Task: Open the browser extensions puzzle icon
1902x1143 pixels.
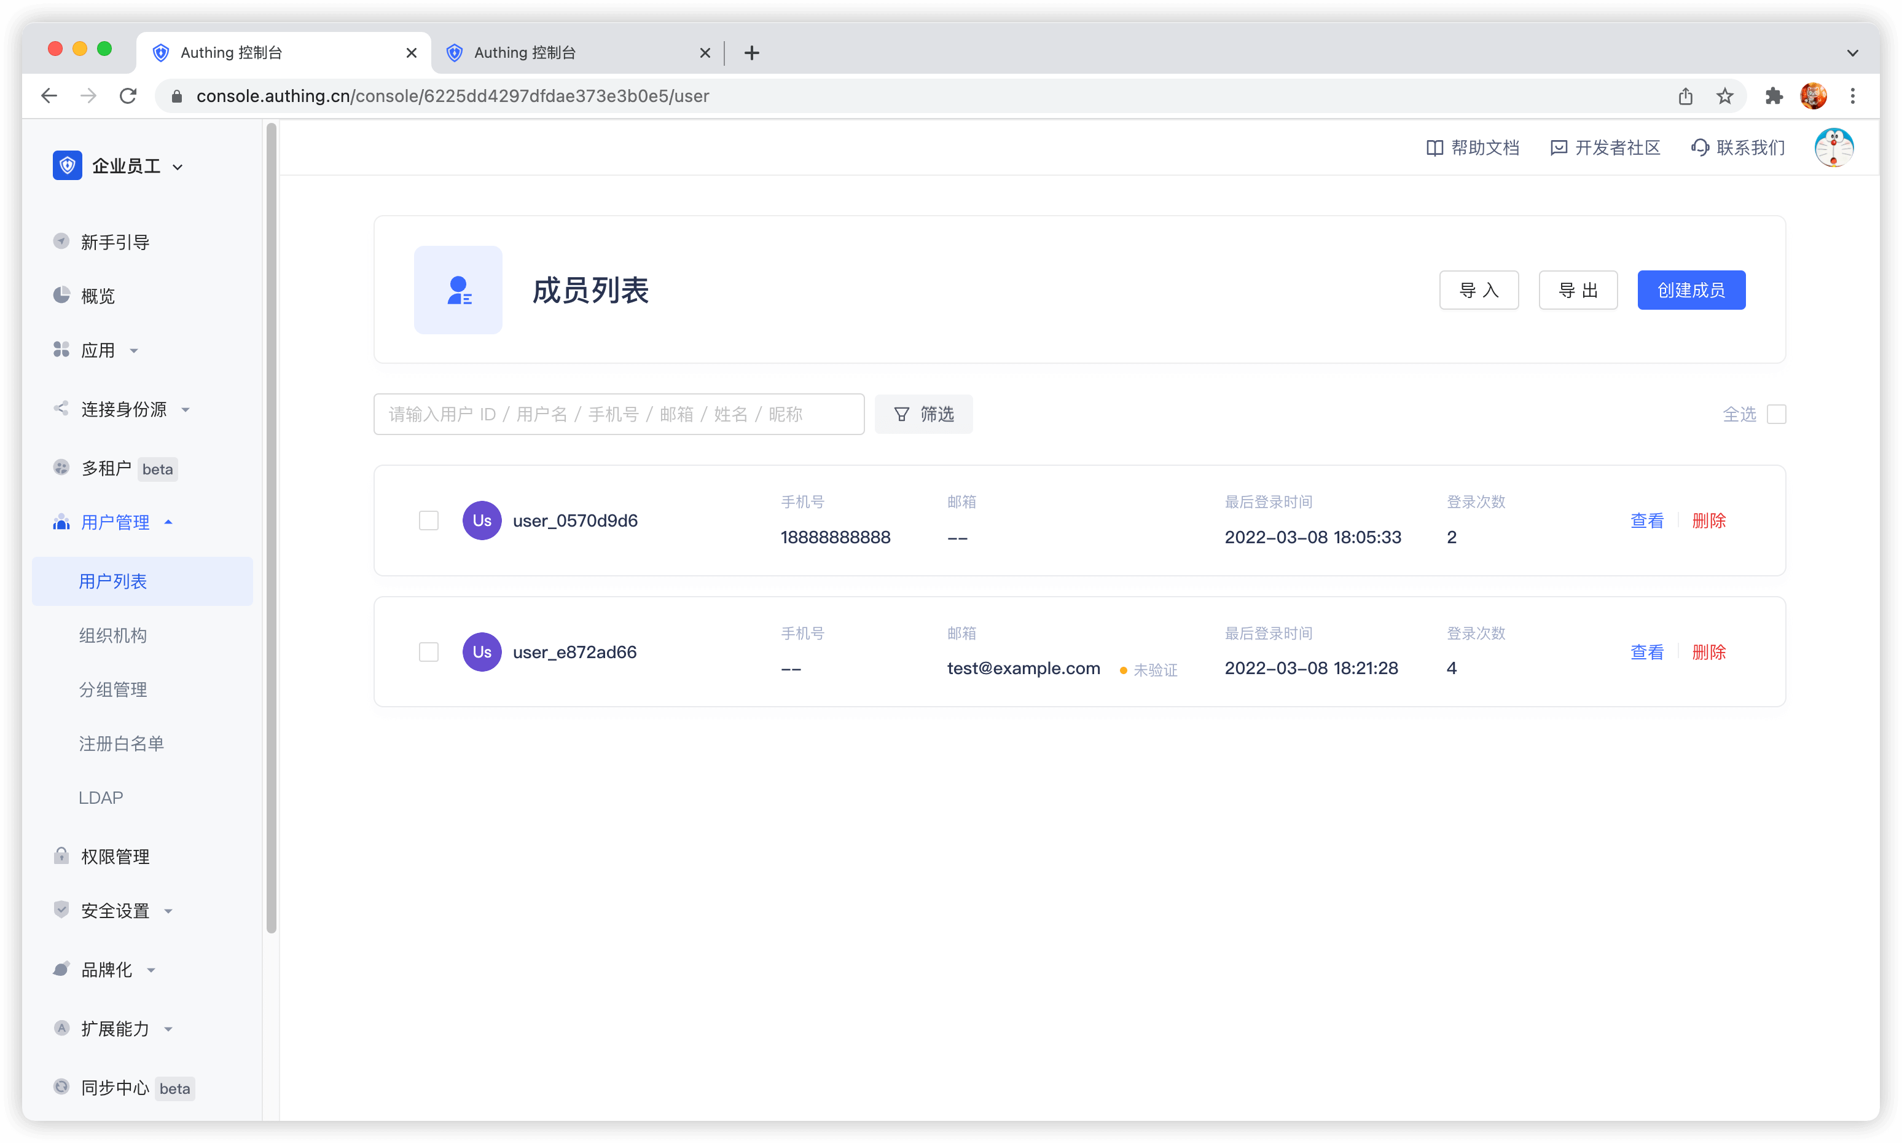Action: point(1774,96)
